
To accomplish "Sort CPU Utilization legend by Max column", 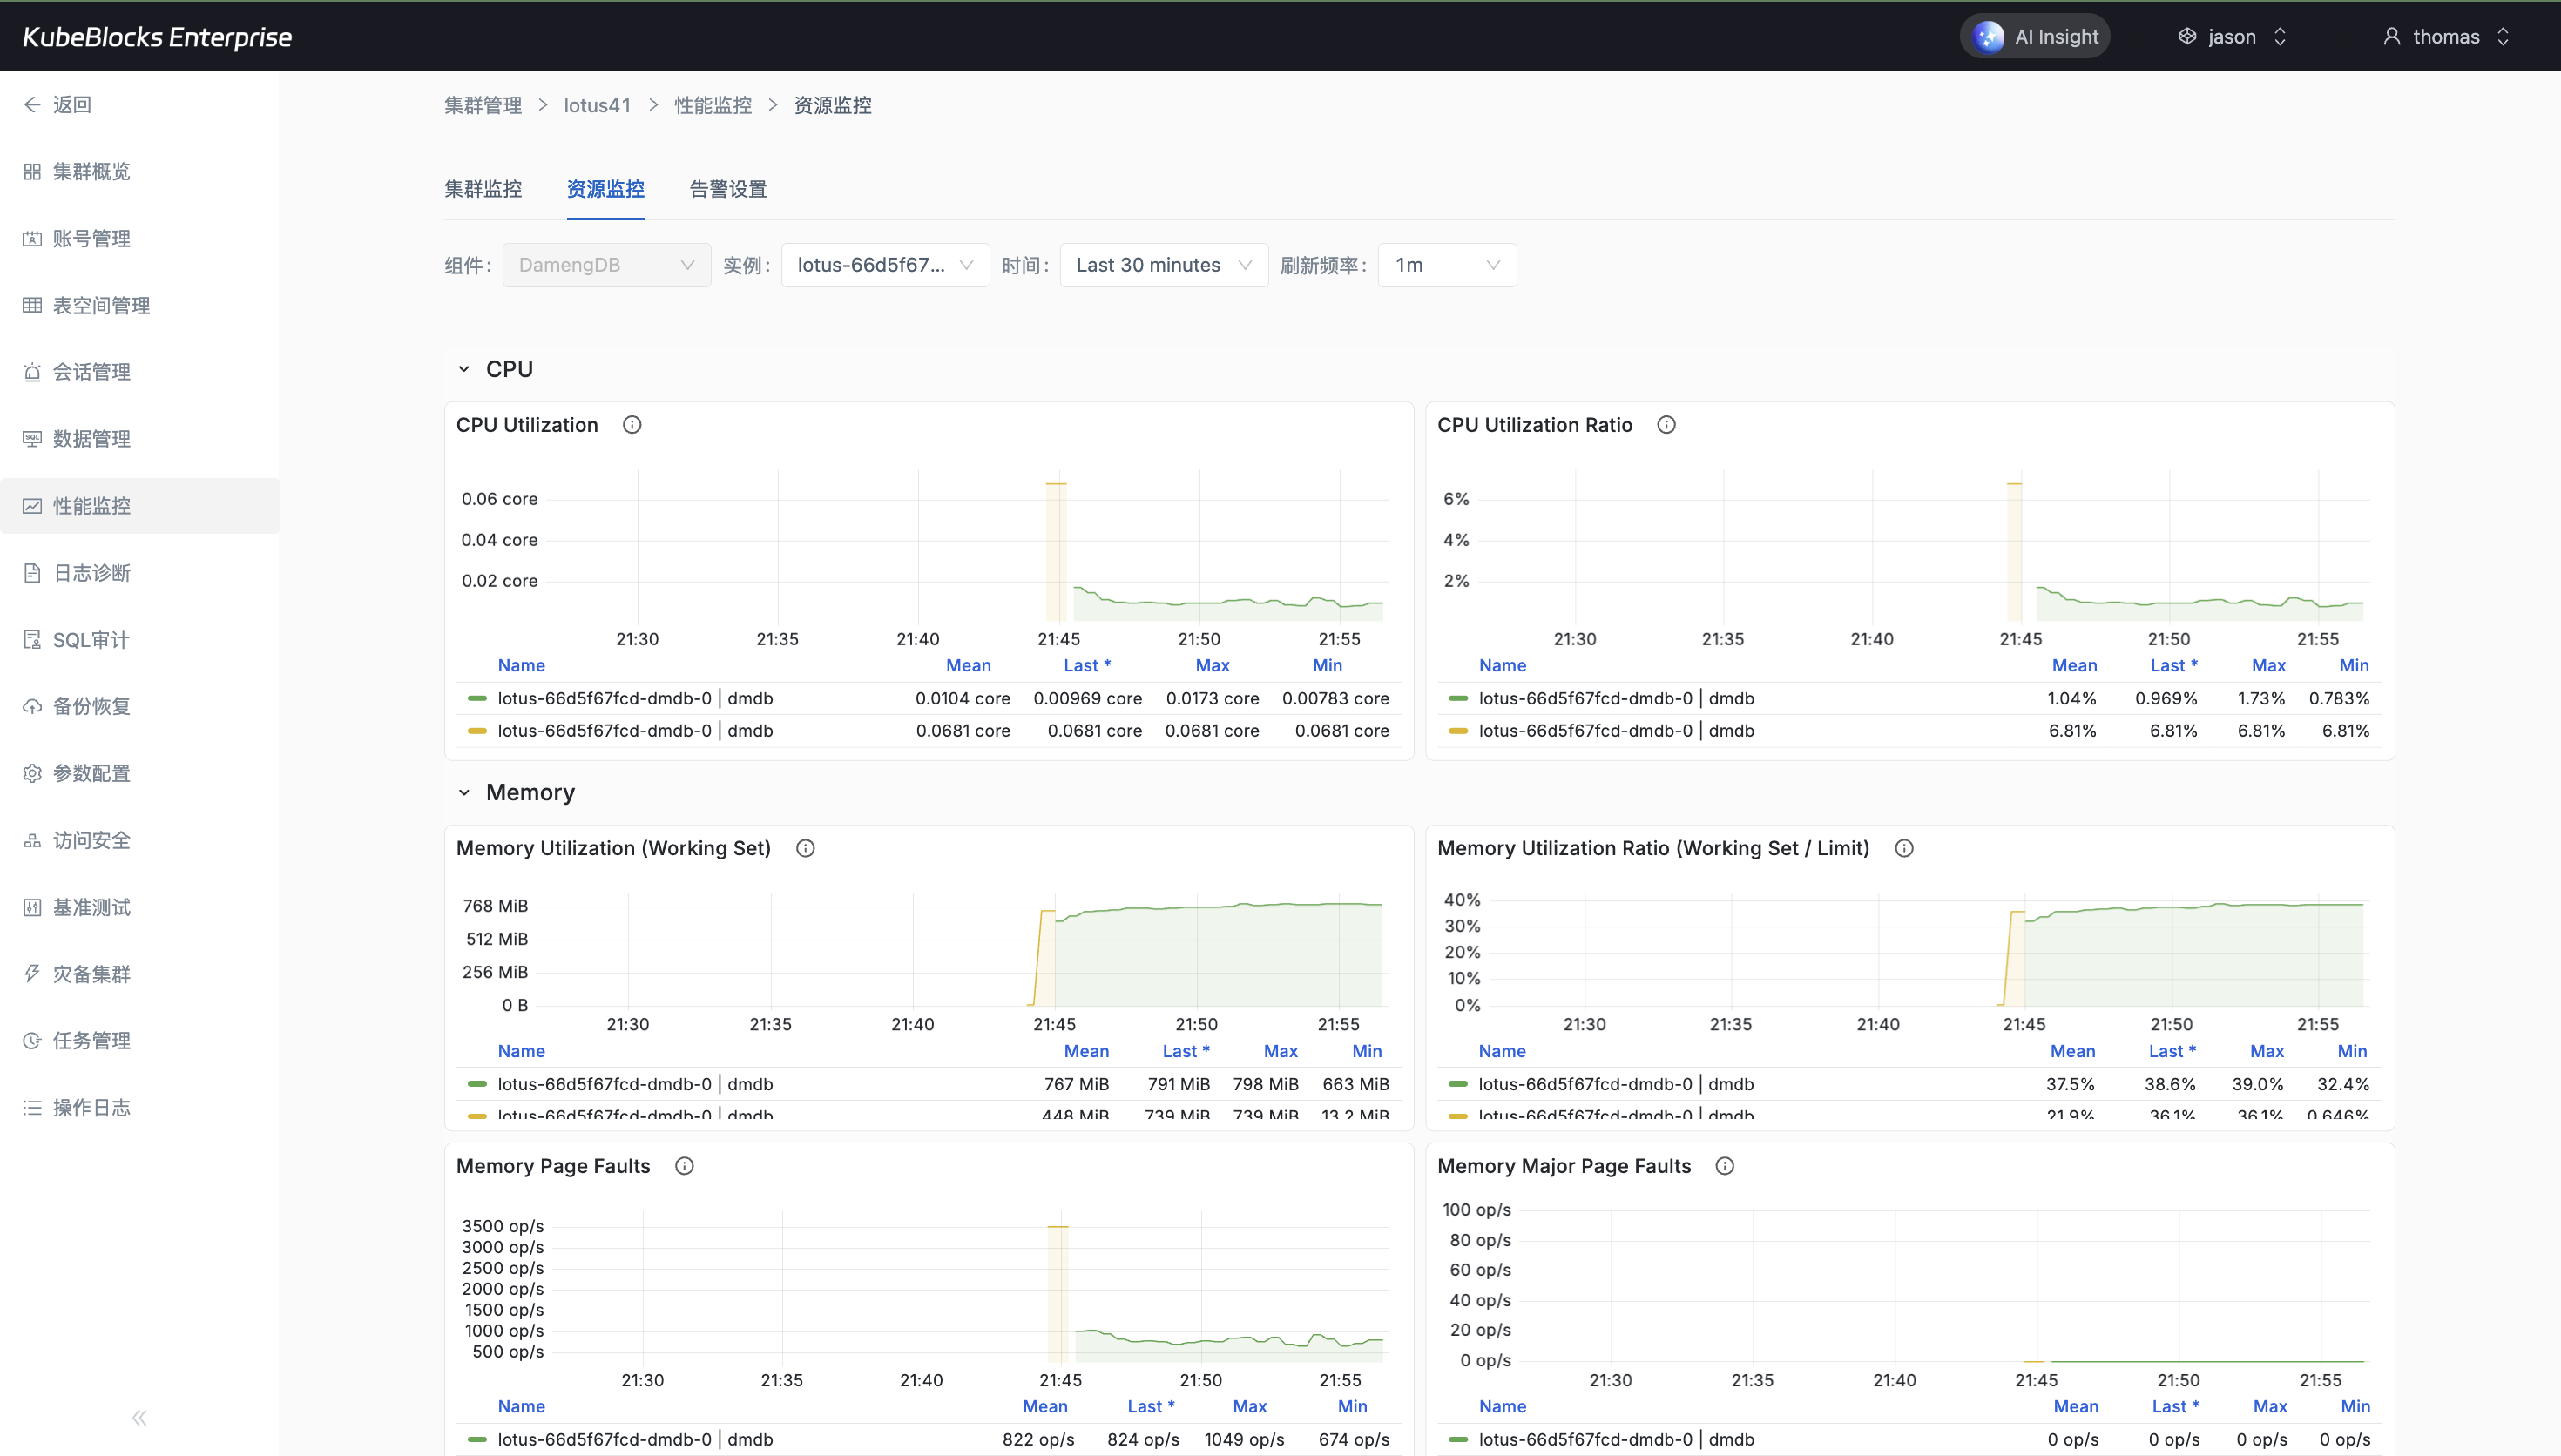I will pos(1212,665).
